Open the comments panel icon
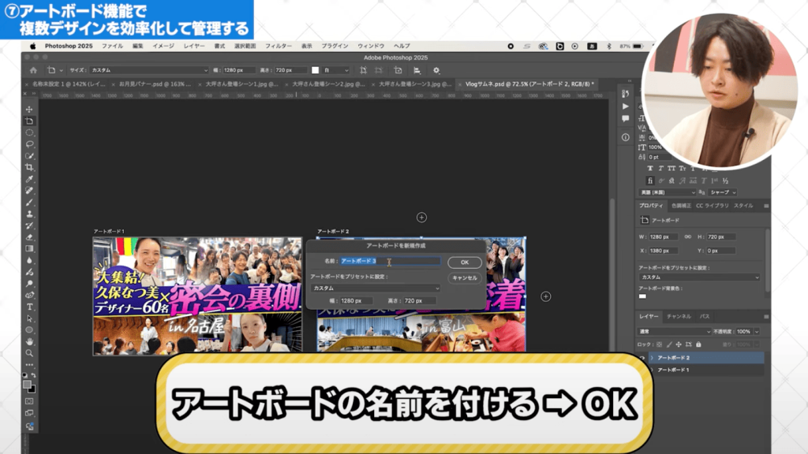Screen dimensions: 808x454 point(625,119)
